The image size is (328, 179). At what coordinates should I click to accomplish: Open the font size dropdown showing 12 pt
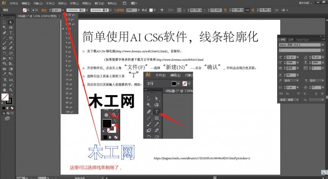coord(298,57)
